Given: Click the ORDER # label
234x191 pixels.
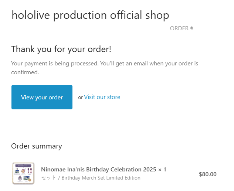Looking at the screenshot, I should [x=181, y=28].
